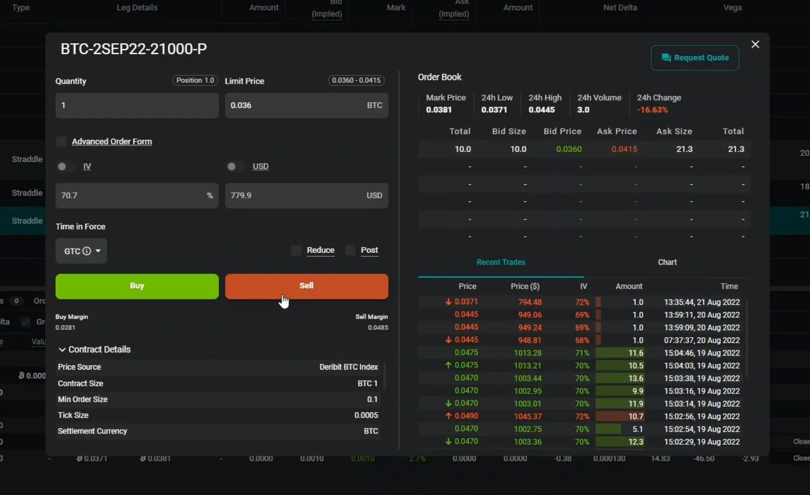The width and height of the screenshot is (810, 495).
Task: Select the trade at 13:35:44, 21 Aug 2022
Action: tap(584, 302)
